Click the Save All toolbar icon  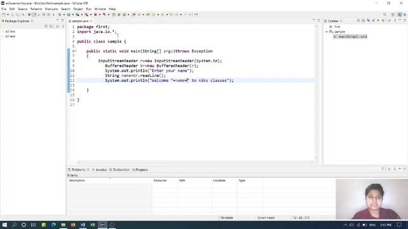point(17,15)
